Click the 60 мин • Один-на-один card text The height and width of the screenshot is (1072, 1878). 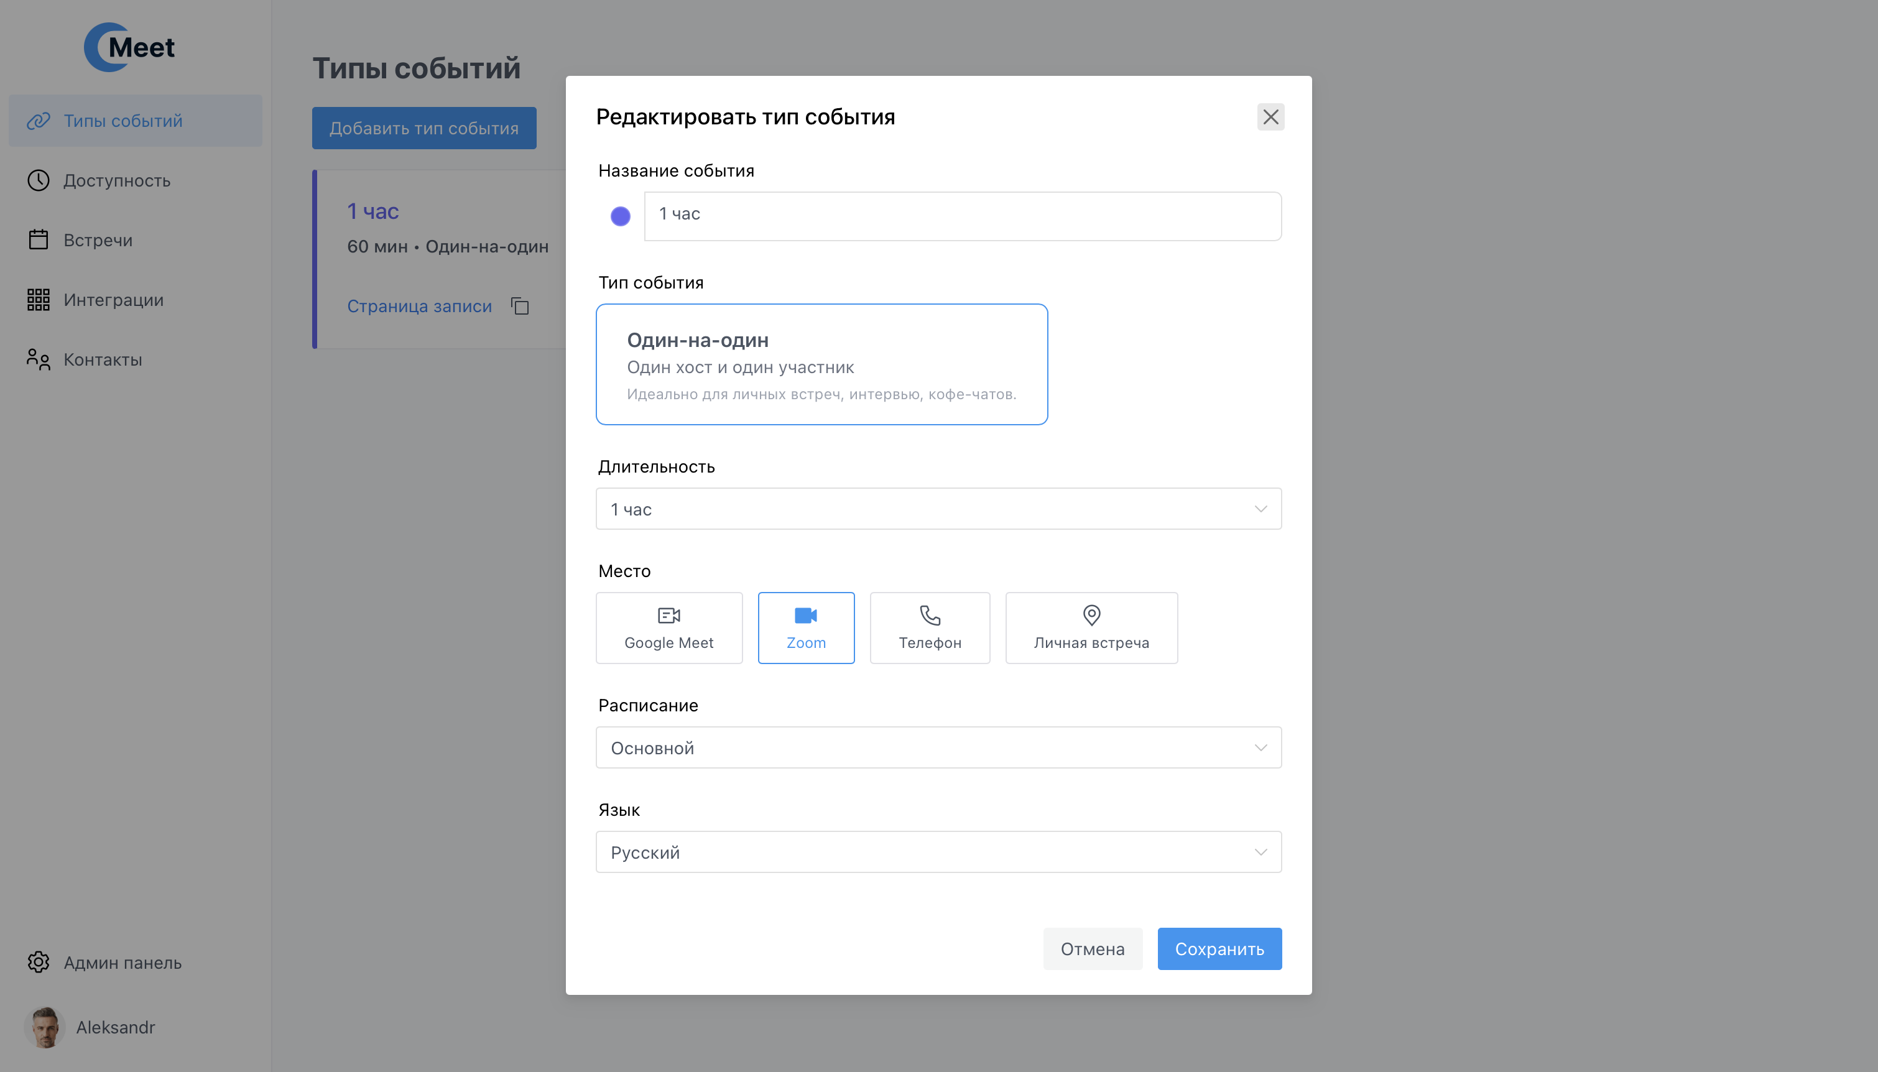pos(448,247)
